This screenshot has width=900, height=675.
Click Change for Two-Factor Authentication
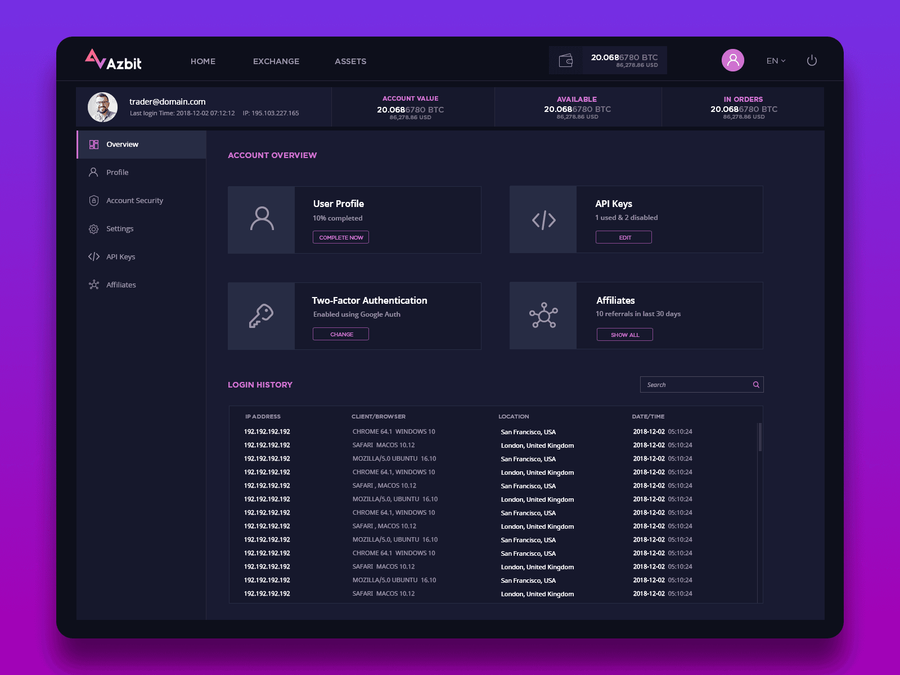pos(340,334)
